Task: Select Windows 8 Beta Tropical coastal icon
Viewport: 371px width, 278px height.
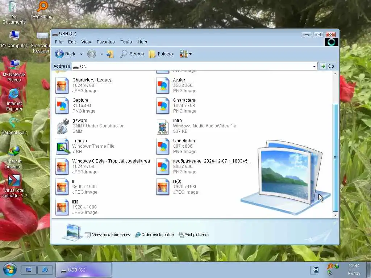Action: (x=62, y=167)
